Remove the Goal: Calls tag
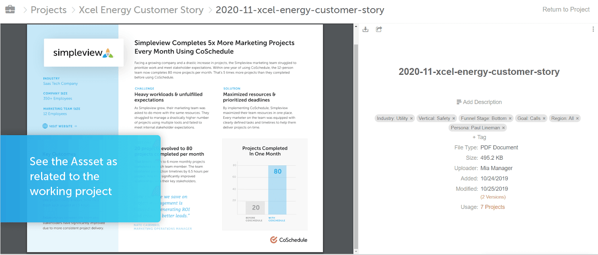598x255 pixels. (x=544, y=118)
